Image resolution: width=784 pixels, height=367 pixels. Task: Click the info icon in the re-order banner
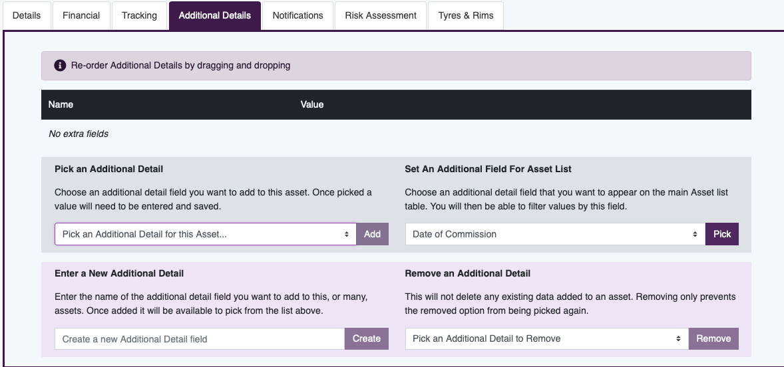coord(60,66)
